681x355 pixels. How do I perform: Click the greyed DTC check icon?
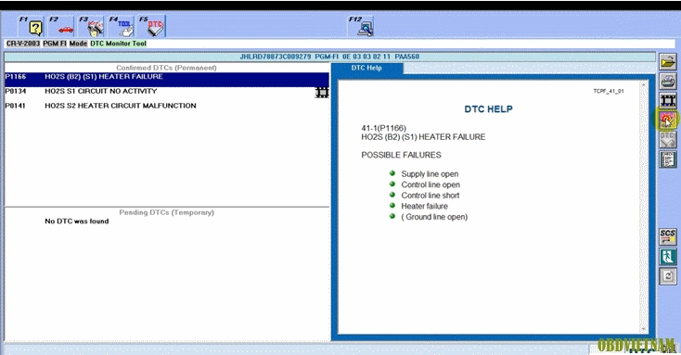668,140
